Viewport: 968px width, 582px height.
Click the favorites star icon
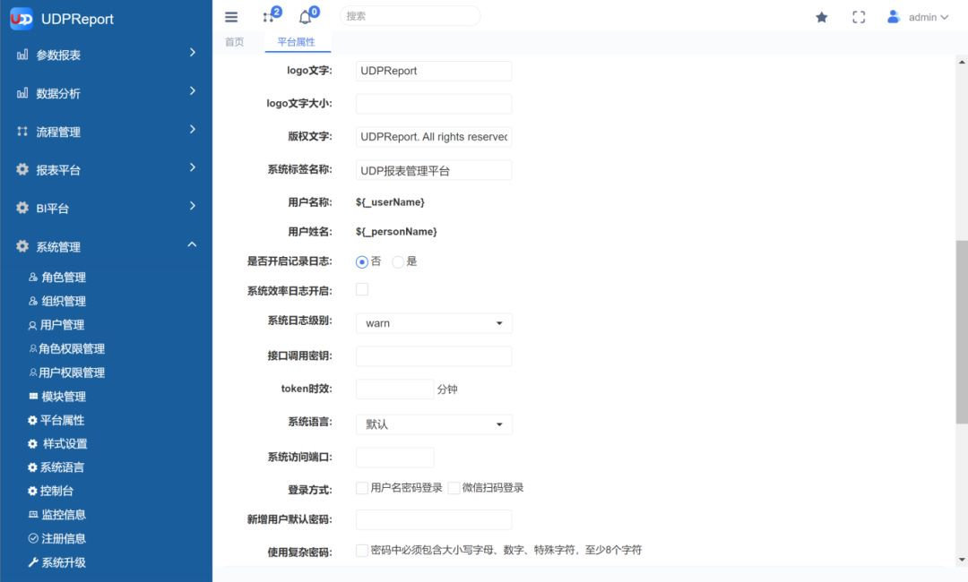coord(821,16)
